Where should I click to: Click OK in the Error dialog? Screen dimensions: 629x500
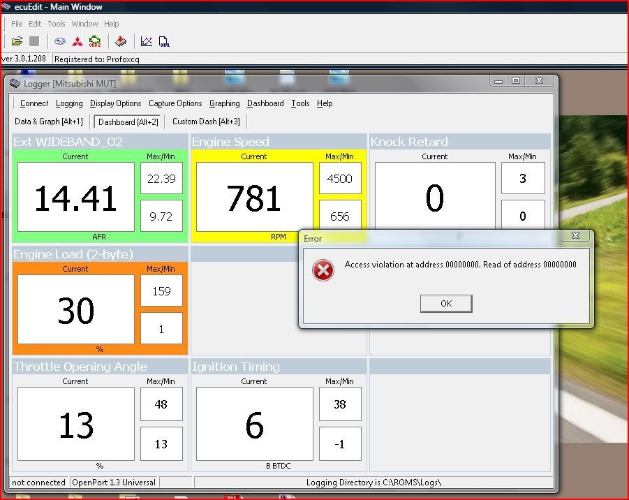(x=446, y=303)
